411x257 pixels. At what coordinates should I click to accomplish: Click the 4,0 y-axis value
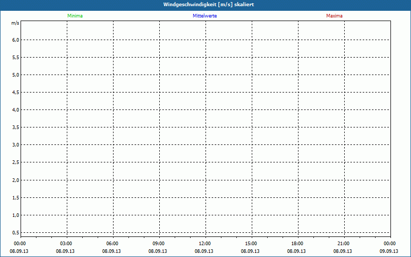click(16, 110)
